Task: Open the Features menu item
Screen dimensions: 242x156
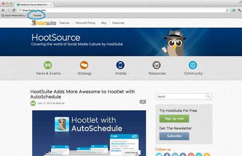Action: pos(65,23)
